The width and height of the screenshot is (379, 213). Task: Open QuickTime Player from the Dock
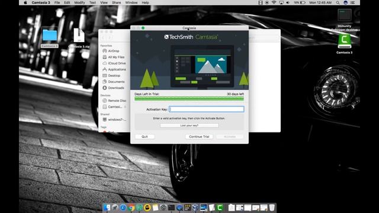click(179, 208)
